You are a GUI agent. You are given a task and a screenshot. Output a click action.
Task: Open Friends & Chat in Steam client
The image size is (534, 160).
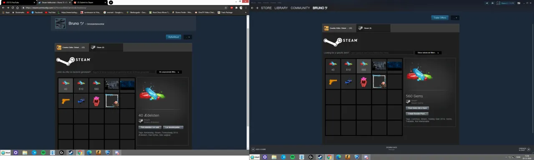click(x=524, y=149)
